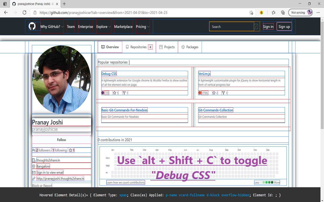Open the Team page
The width and height of the screenshot is (324, 202).
pos(71,27)
